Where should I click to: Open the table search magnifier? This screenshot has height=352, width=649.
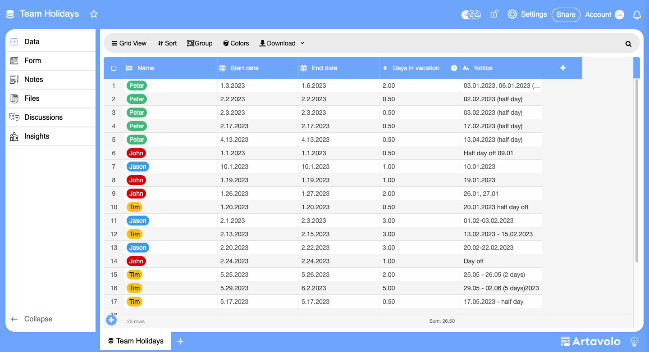(x=628, y=44)
